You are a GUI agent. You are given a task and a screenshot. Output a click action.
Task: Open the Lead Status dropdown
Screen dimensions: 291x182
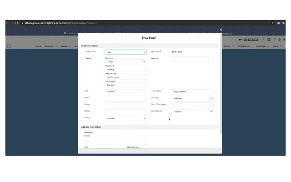click(x=125, y=52)
